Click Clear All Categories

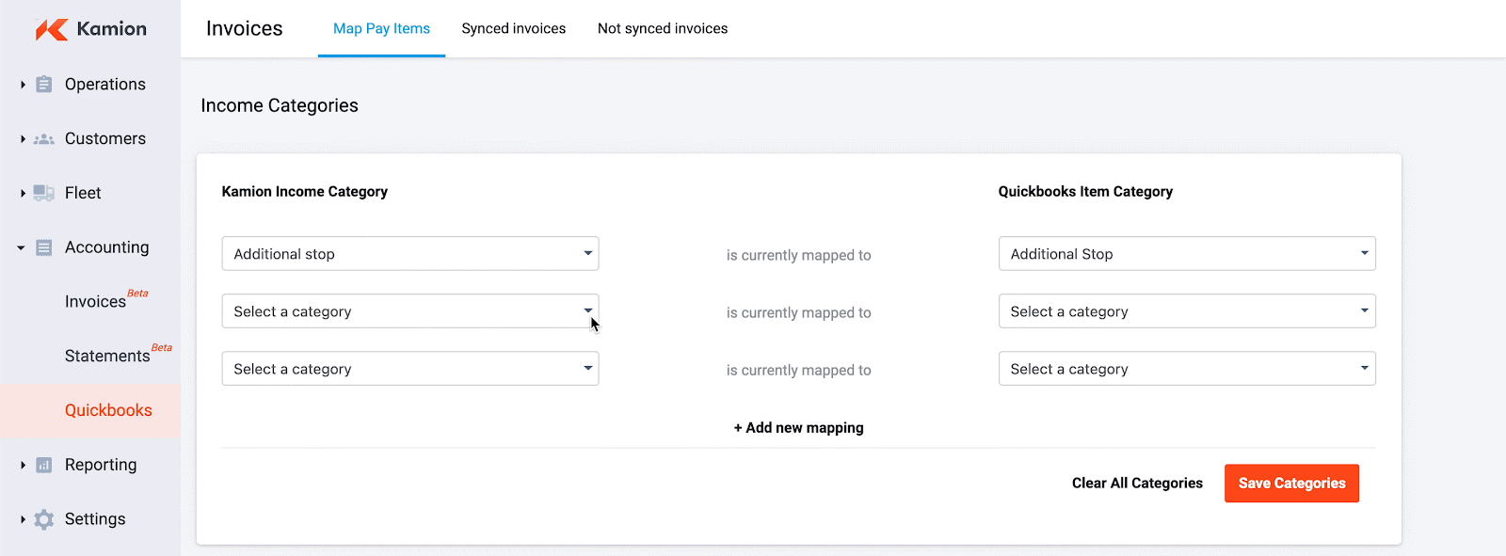[1137, 484]
